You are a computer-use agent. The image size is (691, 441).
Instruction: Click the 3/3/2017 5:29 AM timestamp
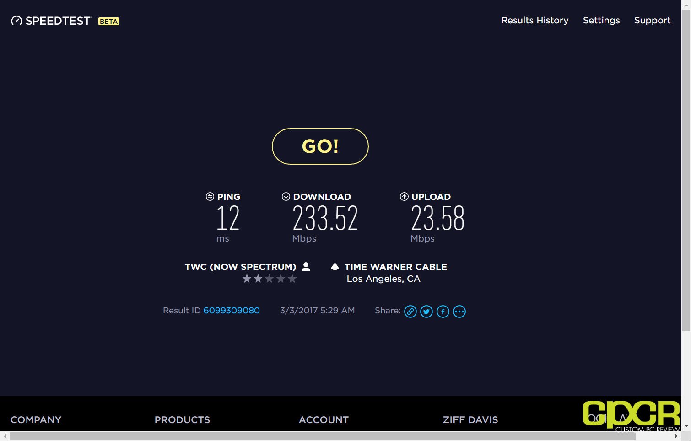(317, 310)
